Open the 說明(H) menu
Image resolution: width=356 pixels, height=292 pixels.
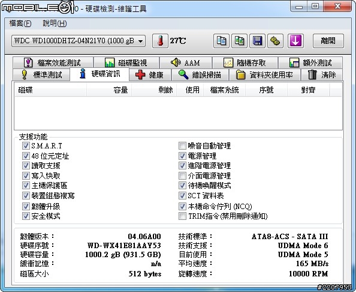pos(55,23)
